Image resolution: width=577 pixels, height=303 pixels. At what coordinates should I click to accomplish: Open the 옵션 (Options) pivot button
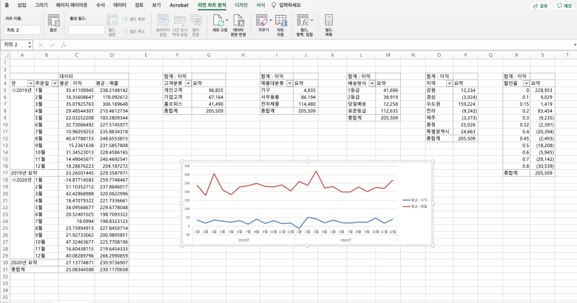[x=53, y=23]
